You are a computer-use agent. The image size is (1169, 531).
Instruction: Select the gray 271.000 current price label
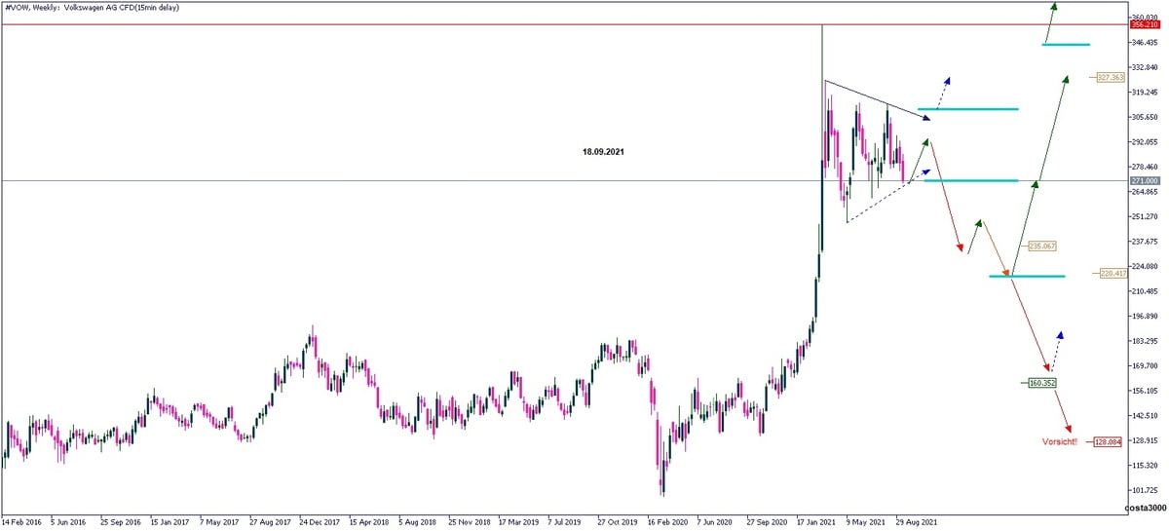pos(1144,181)
